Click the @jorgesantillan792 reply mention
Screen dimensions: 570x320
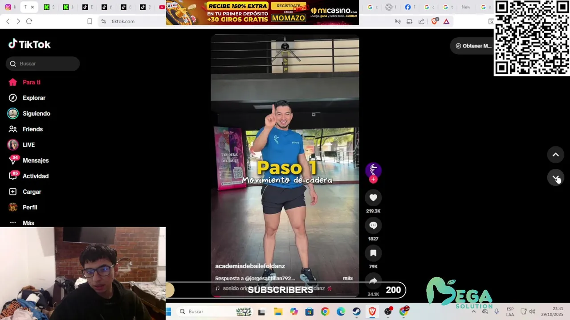(270, 278)
